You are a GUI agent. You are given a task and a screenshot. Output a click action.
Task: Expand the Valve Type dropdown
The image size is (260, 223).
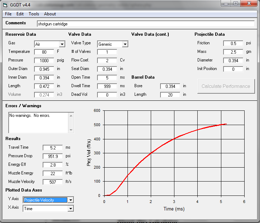pyautogui.click(x=125, y=44)
